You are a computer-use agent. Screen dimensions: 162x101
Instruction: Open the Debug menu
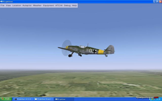67,6
